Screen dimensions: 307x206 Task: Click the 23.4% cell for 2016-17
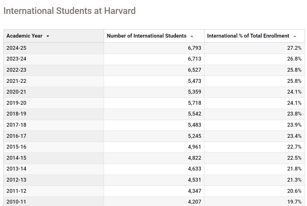coord(254,136)
